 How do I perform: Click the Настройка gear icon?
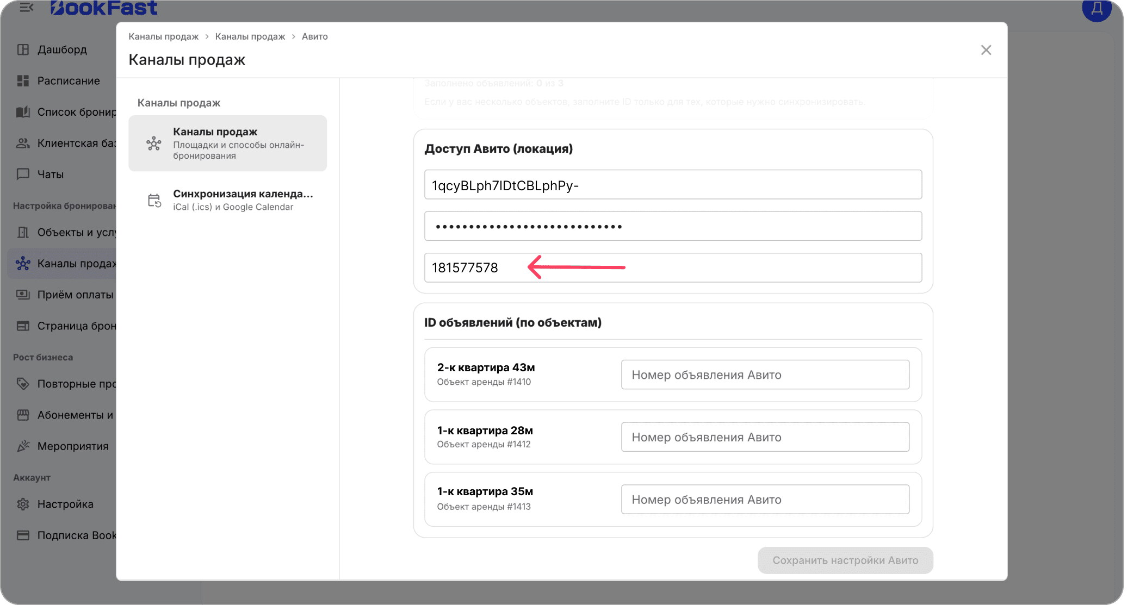[x=23, y=504]
